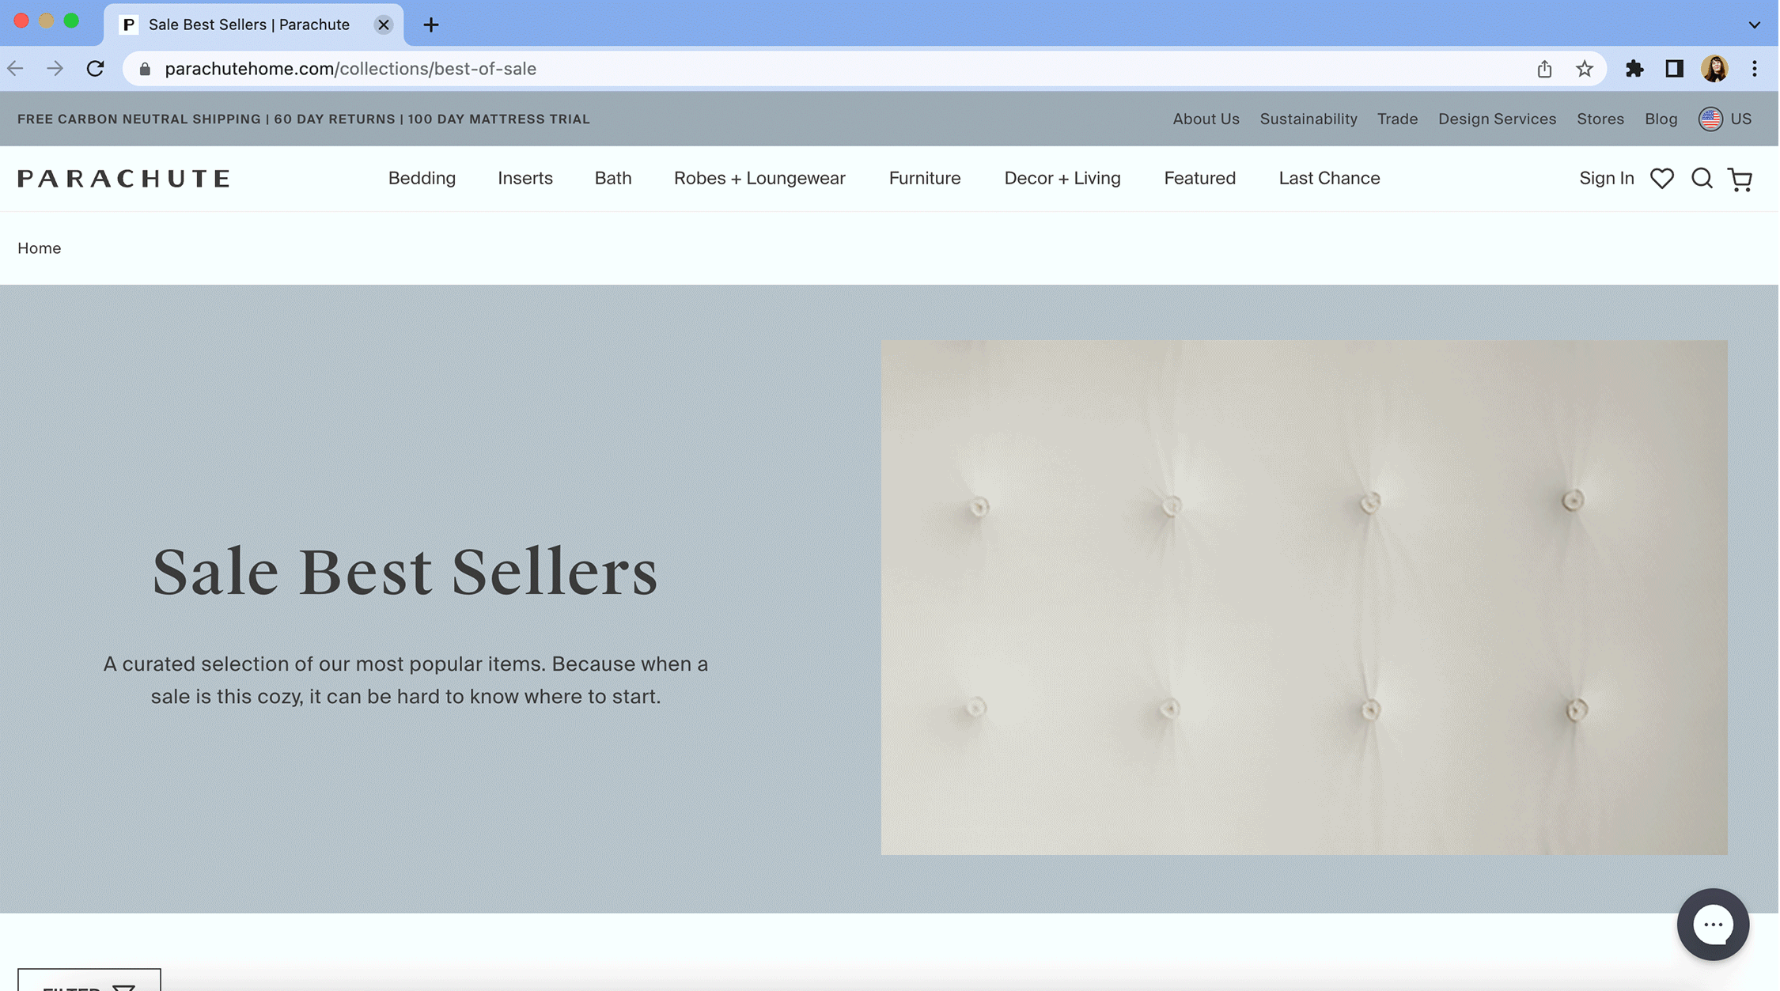Bookmark this page with the star icon
The height and width of the screenshot is (991, 1780).
1584,69
